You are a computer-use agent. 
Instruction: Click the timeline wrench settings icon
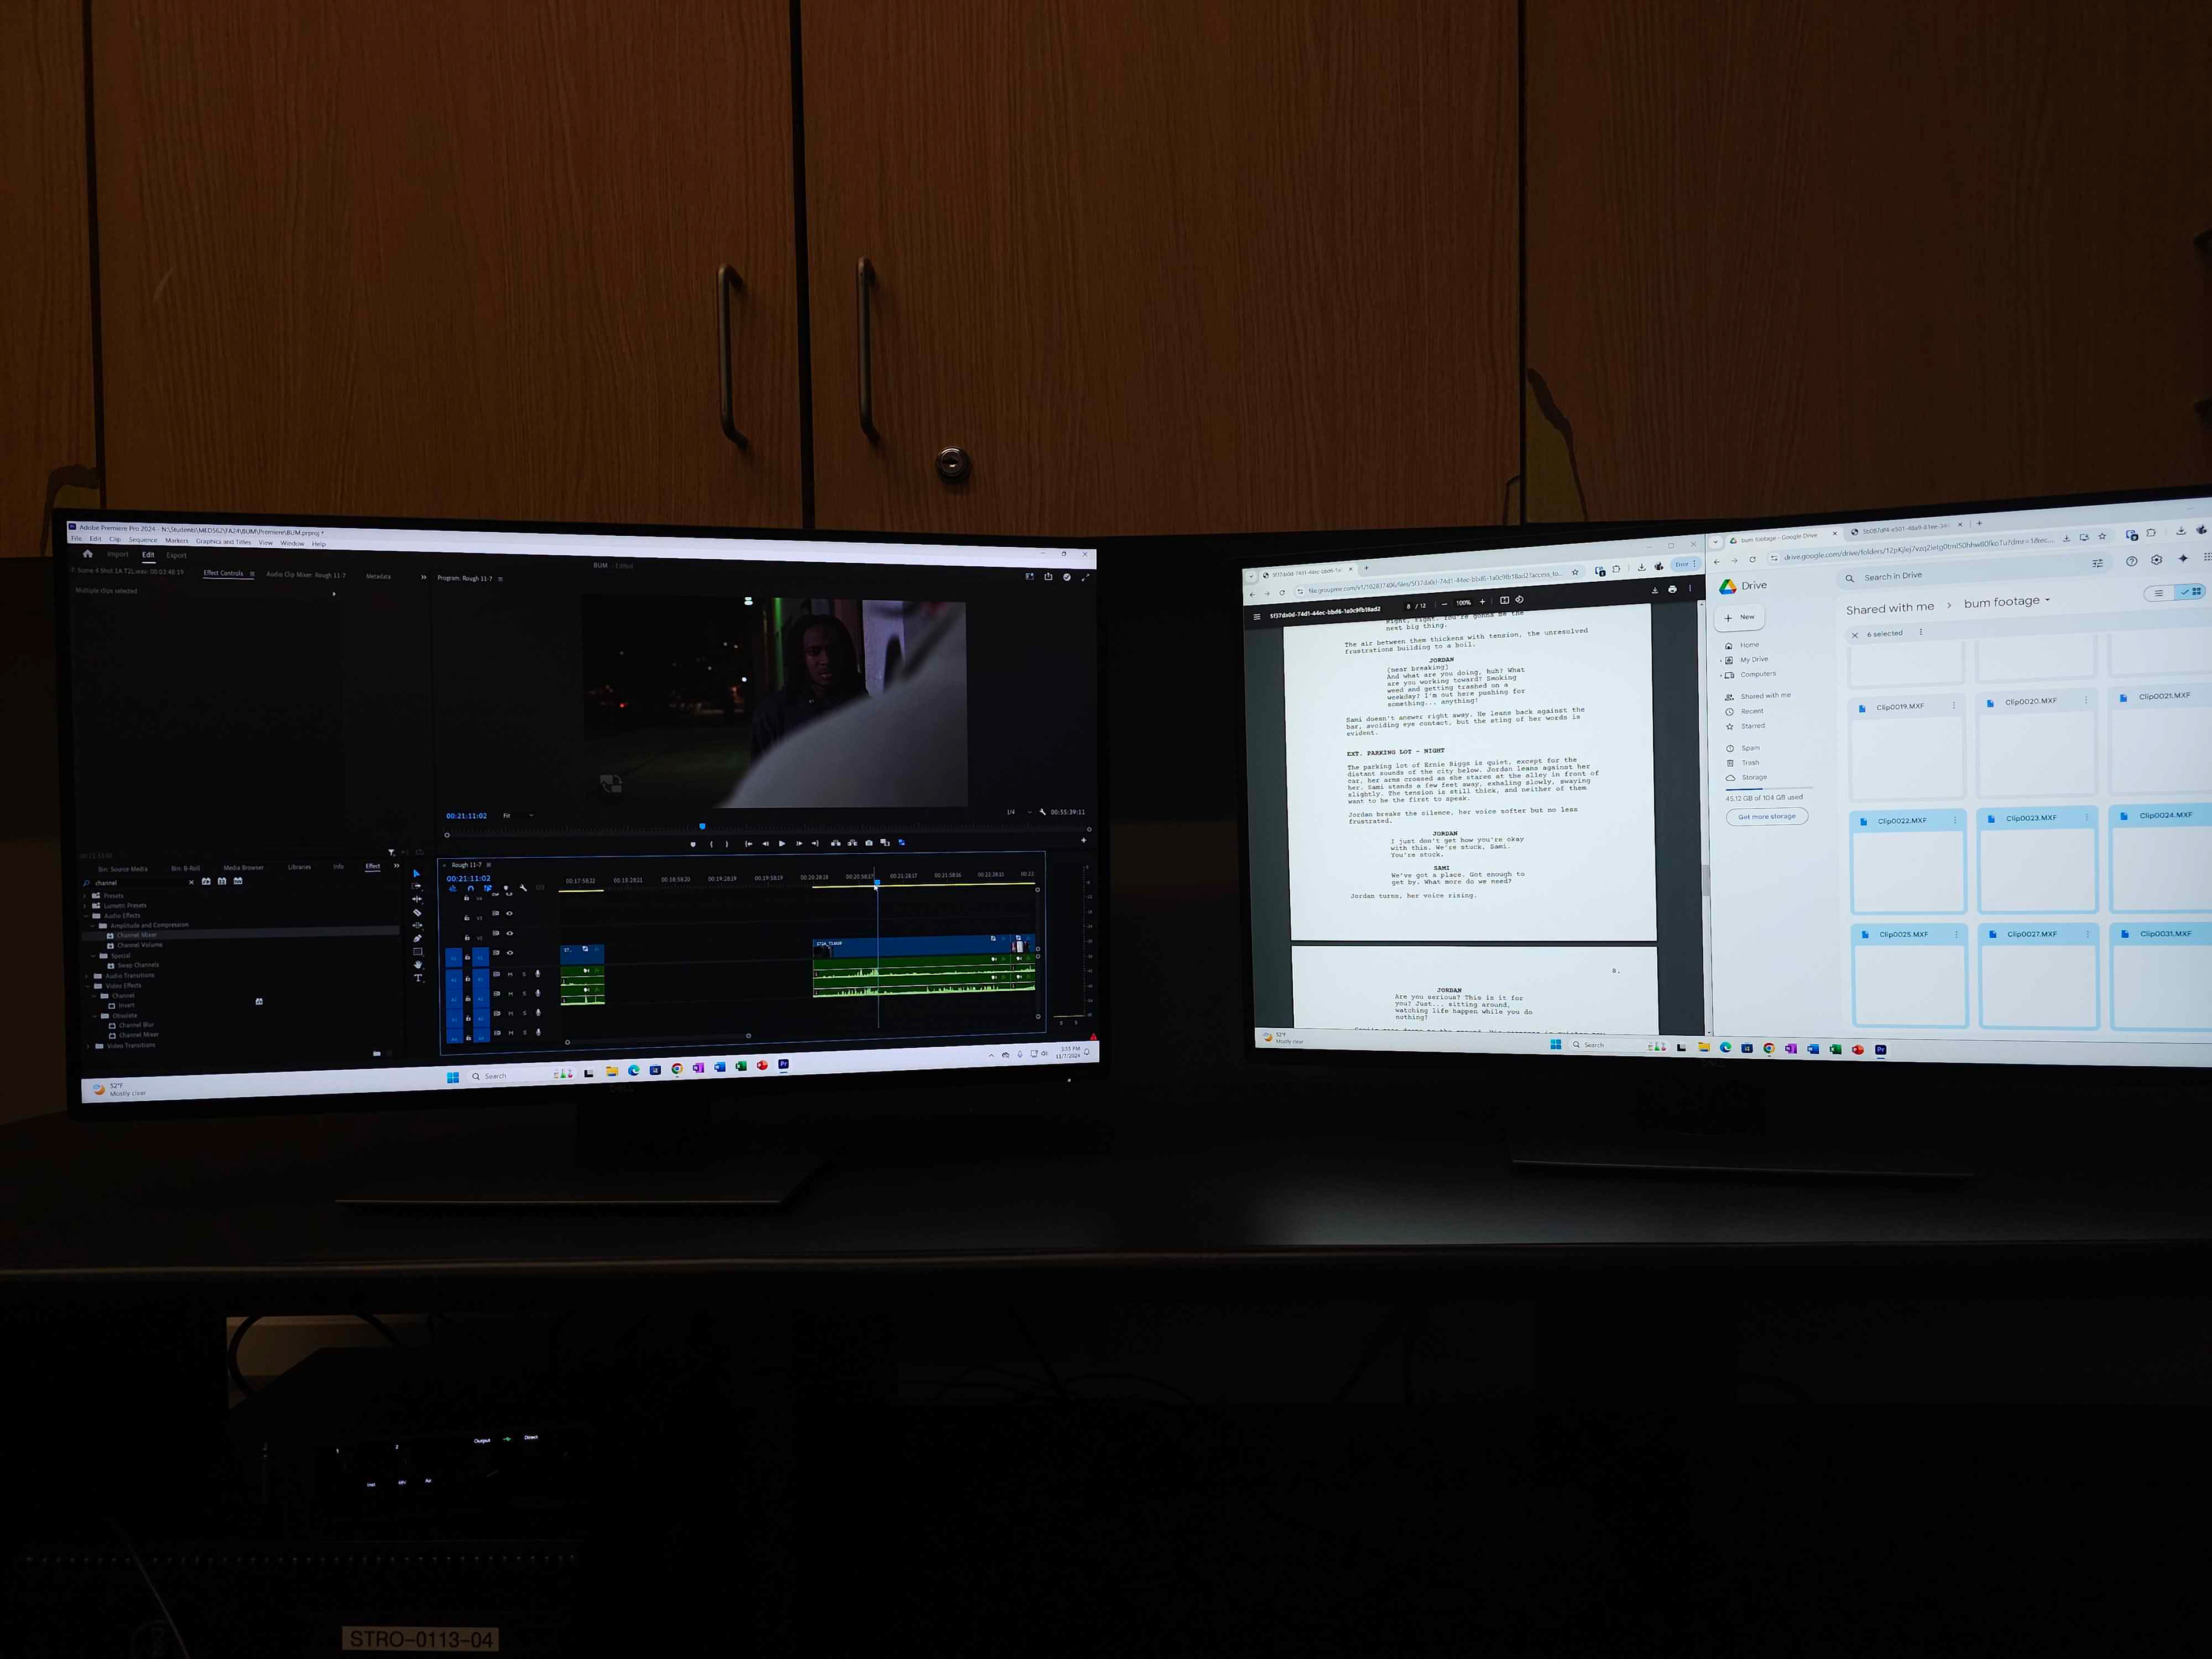(x=523, y=888)
